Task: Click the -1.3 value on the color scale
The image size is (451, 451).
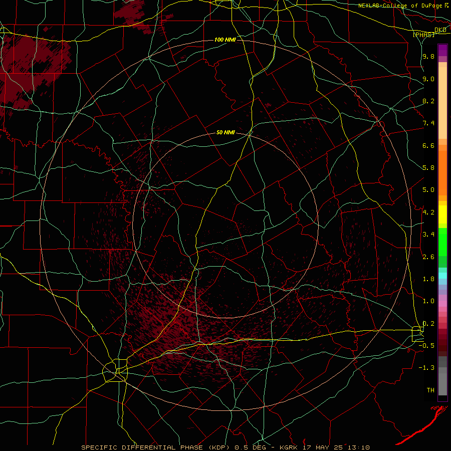Action: (x=426, y=368)
